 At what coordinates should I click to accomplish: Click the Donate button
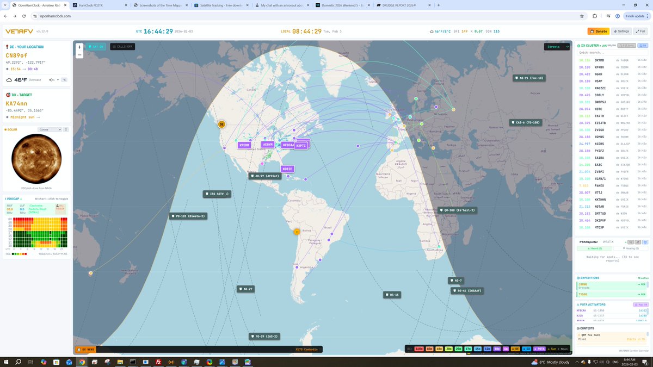point(598,32)
